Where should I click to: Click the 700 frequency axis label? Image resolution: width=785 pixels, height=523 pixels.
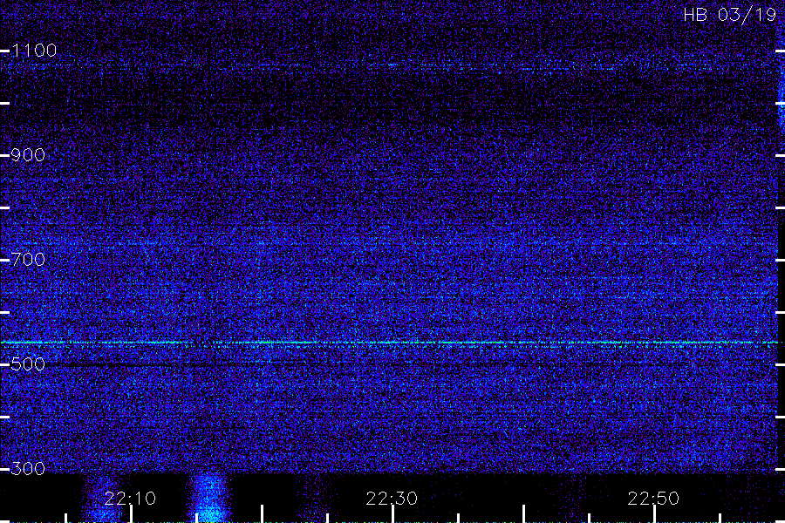[28, 260]
